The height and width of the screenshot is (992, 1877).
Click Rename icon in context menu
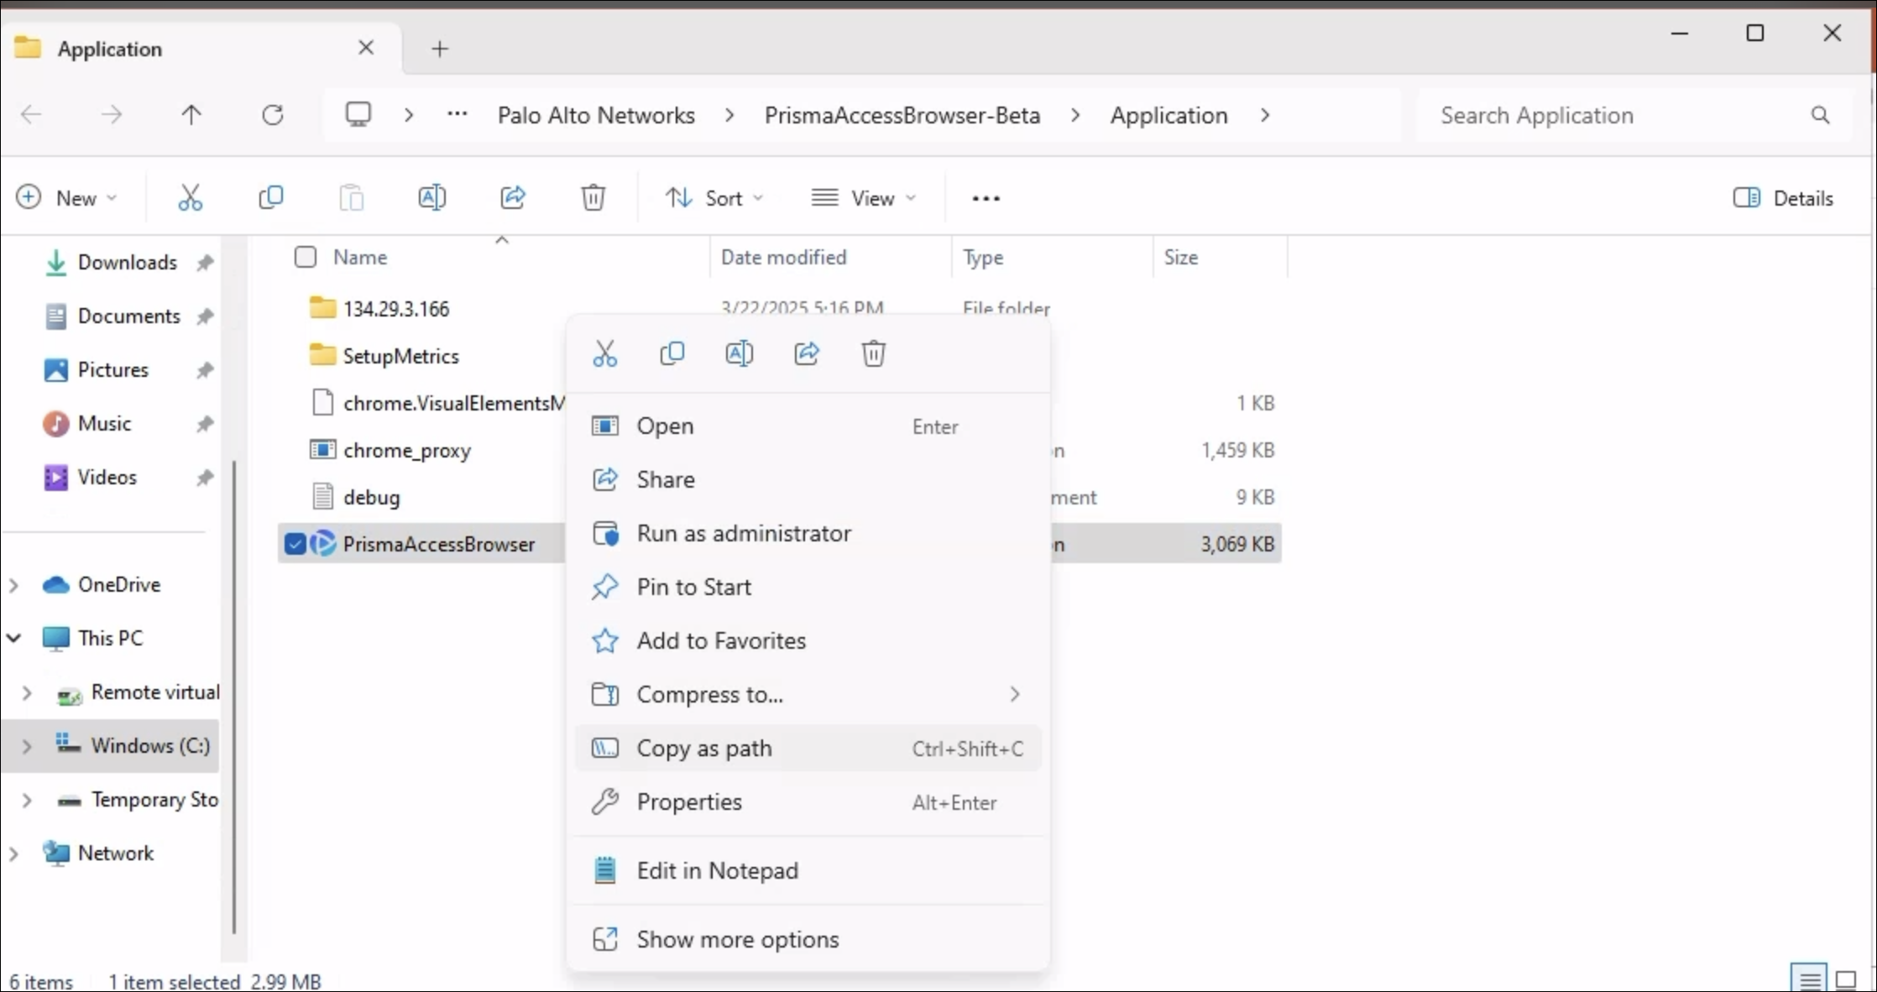click(739, 353)
